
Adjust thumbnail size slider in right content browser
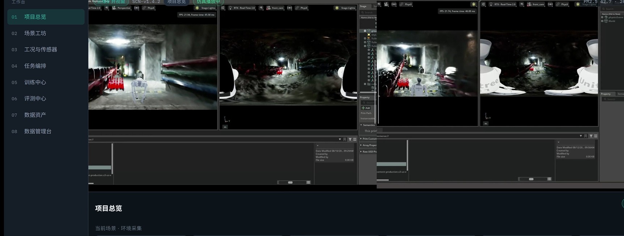531,179
